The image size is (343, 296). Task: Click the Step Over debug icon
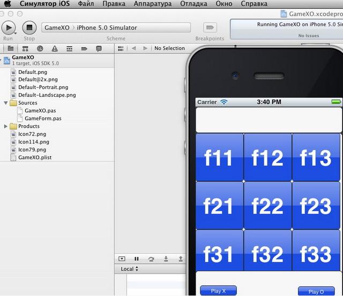tap(151, 259)
